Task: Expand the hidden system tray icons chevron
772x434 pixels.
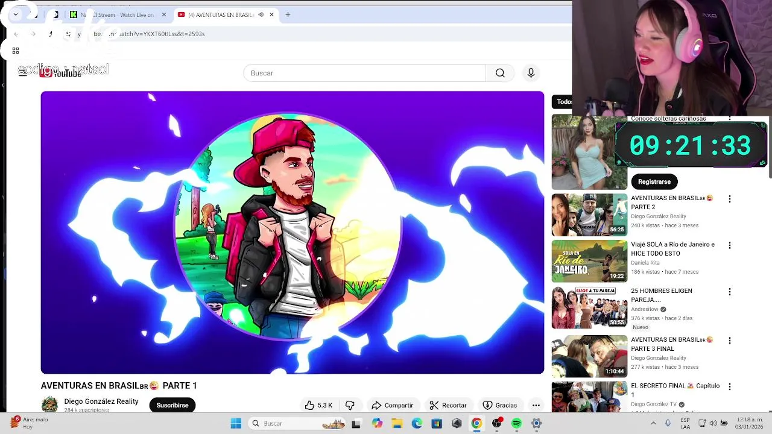Action: click(653, 423)
